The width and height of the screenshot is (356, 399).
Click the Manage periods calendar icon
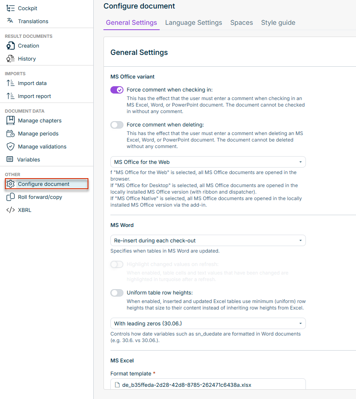(x=11, y=133)
